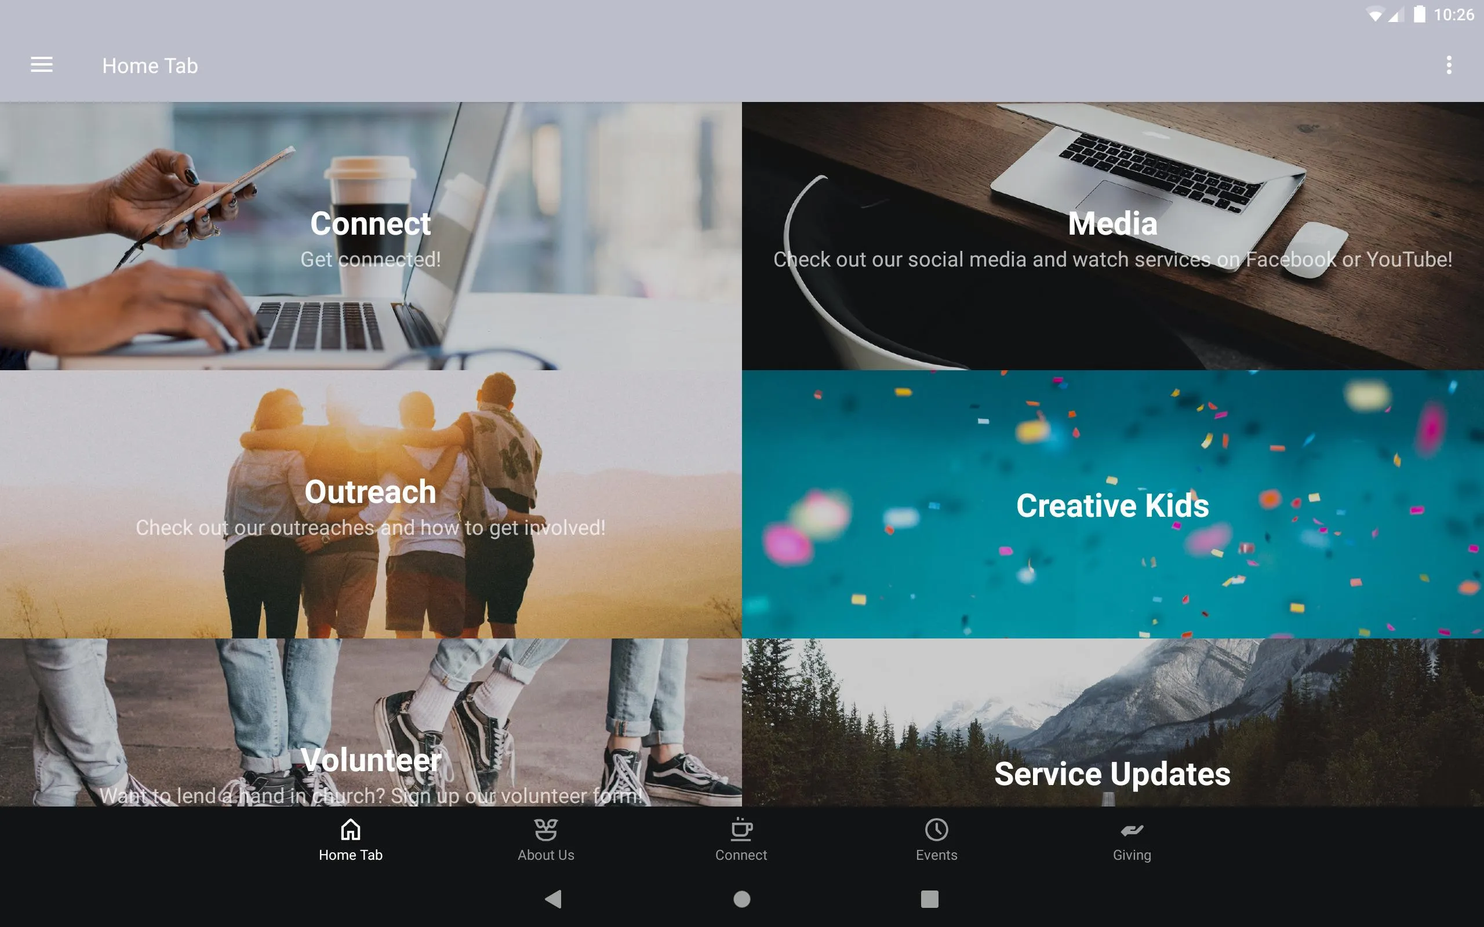Open the Home Tab navigation menu

coord(43,64)
